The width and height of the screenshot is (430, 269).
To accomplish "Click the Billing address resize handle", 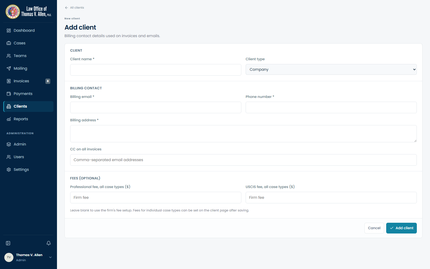I will 415,141.
